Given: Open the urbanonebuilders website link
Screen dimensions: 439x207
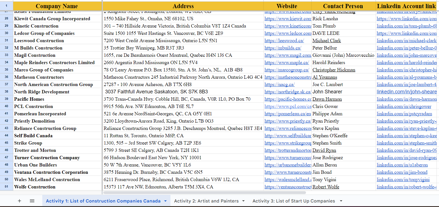Looking at the screenshot, I should coord(288,165).
